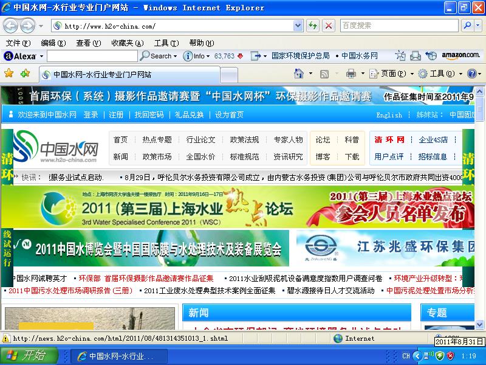Screen dimensions: 486x365
Task: Select the 中国水网-水行业专业门户网站 tab
Action: pos(129,74)
